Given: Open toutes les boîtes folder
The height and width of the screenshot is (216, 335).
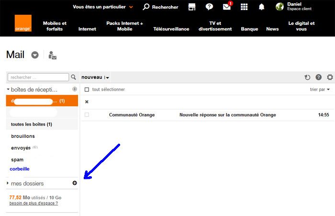Looking at the screenshot, I should click(32, 124).
